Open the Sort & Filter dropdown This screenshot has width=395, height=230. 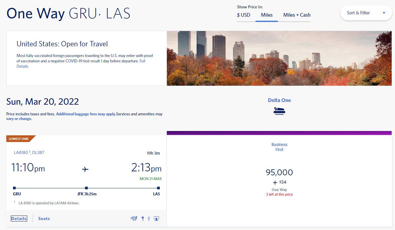pyautogui.click(x=366, y=13)
